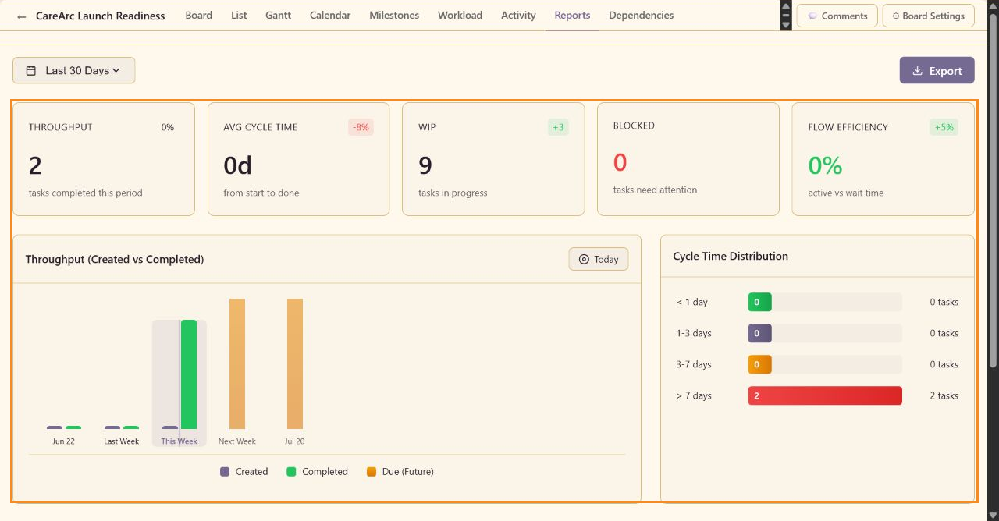Click the back arrow beside CareArc Launch Readiness
Image resolution: width=999 pixels, height=521 pixels.
[x=21, y=16]
